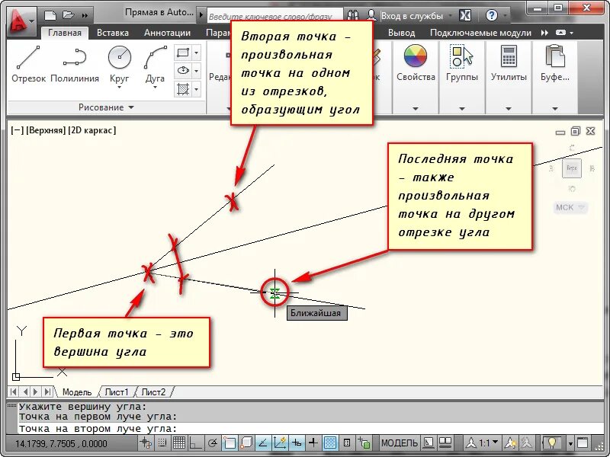Open the Autodesk Exchange X icon

coord(465,15)
